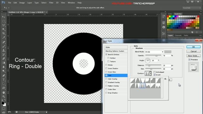
Task: Open the Layer menu
Action: coord(29,3)
